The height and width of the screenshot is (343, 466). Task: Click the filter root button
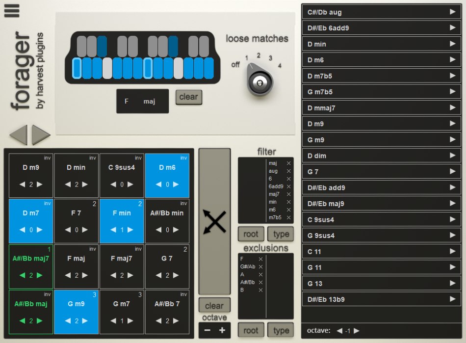coord(251,234)
